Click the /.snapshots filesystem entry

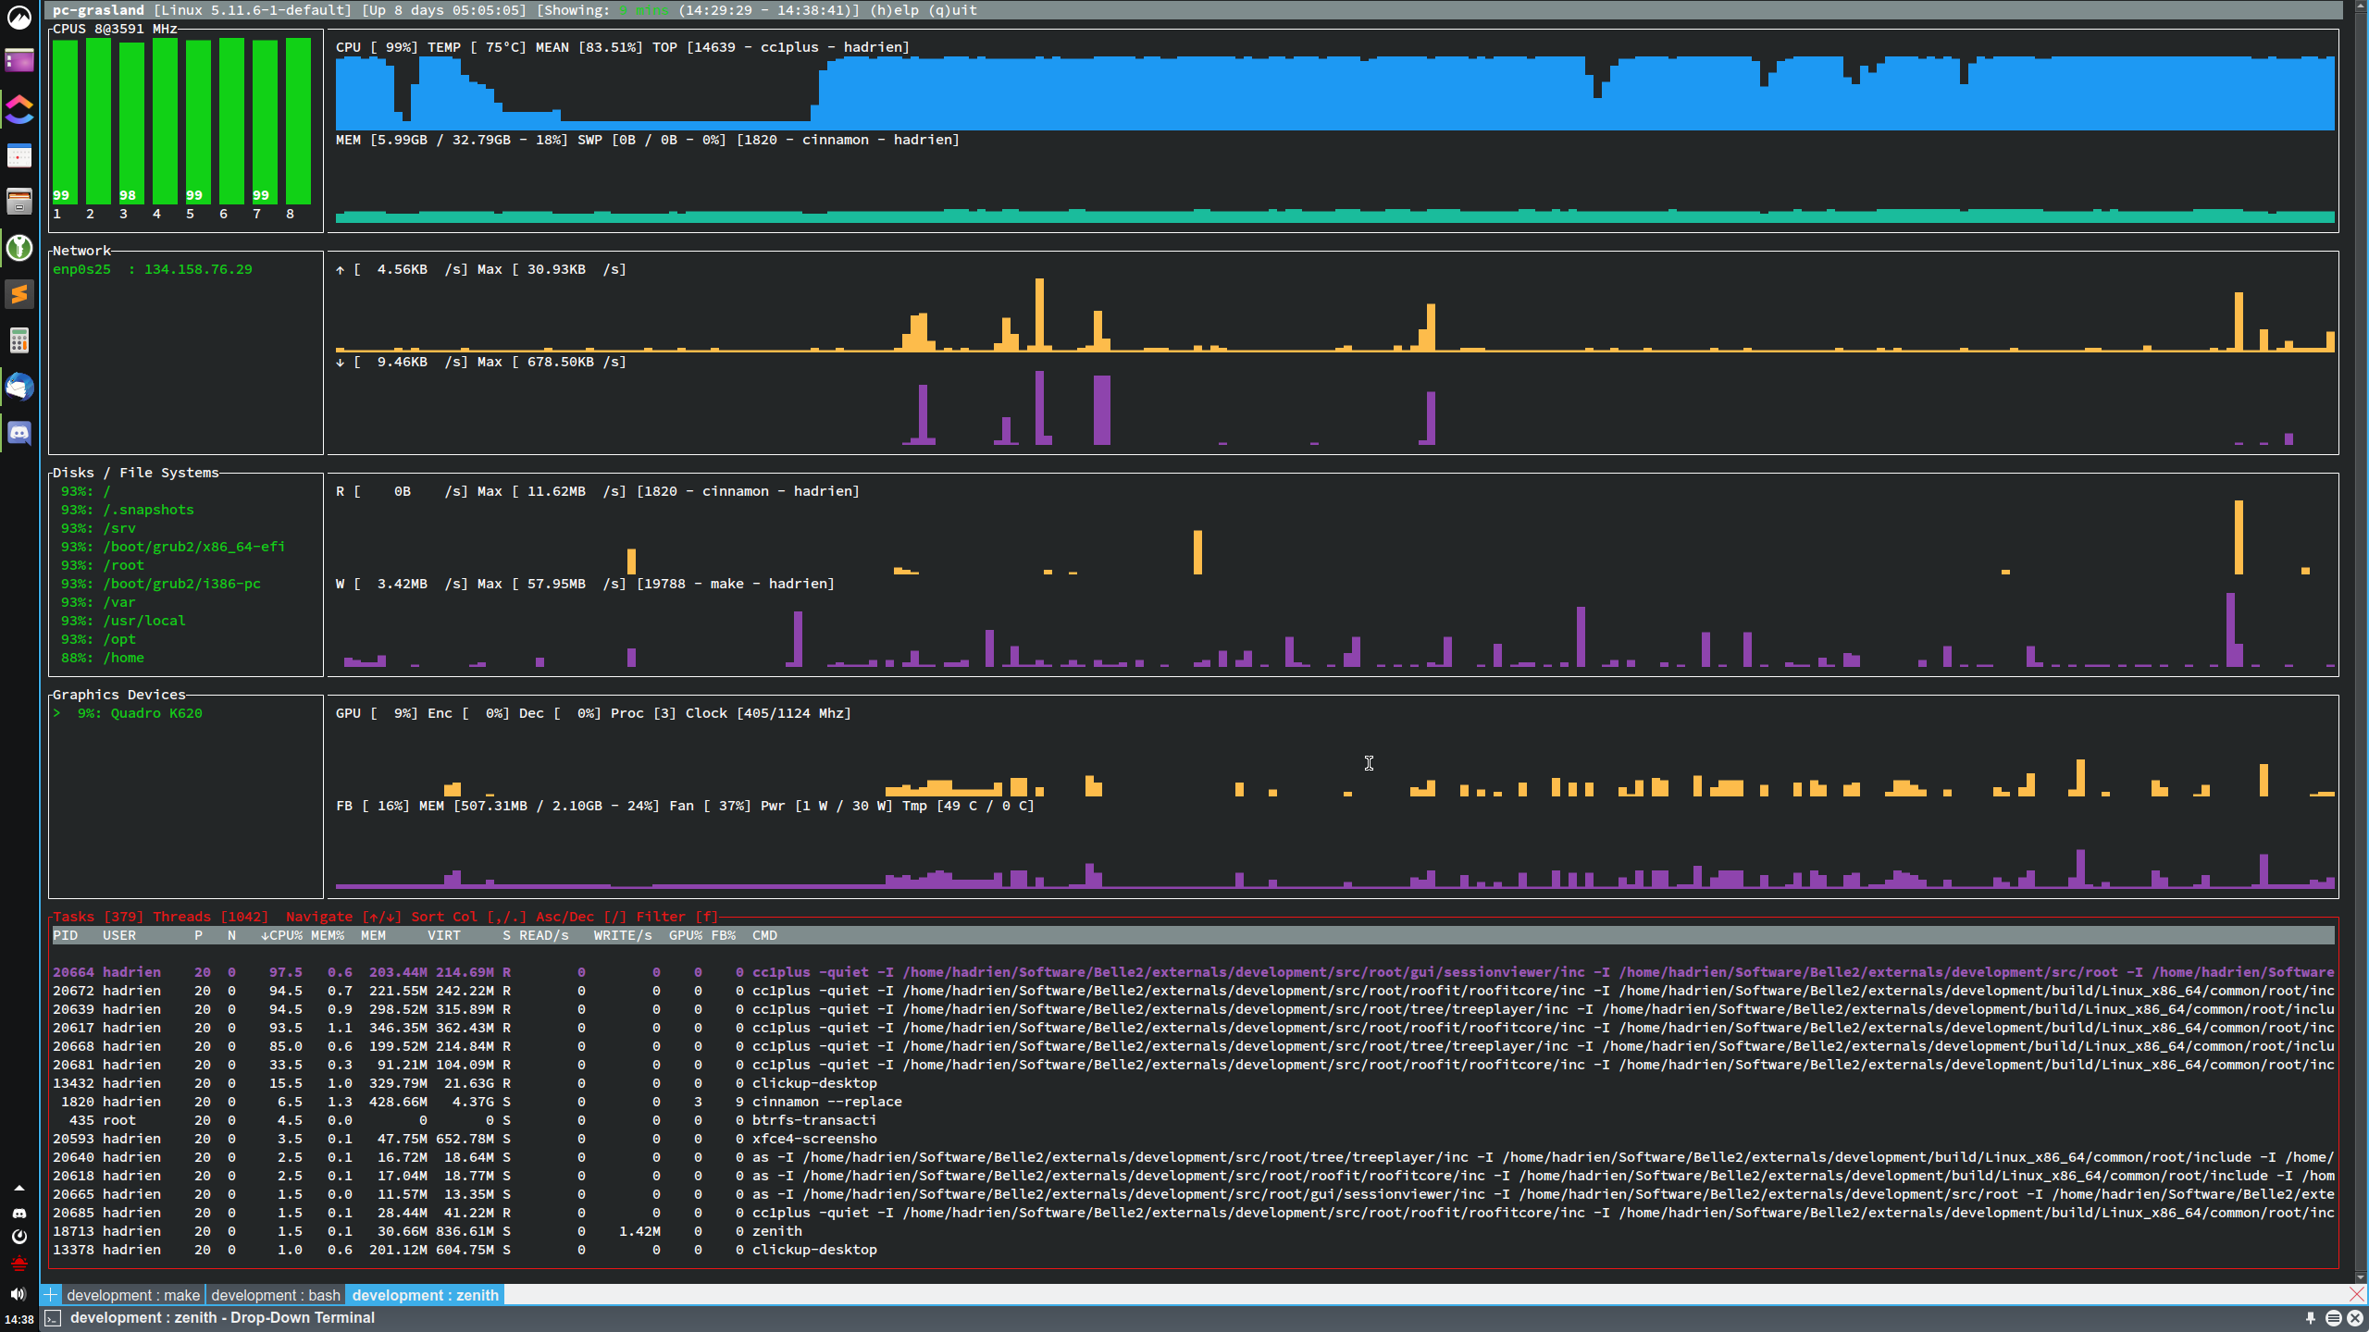tap(127, 510)
